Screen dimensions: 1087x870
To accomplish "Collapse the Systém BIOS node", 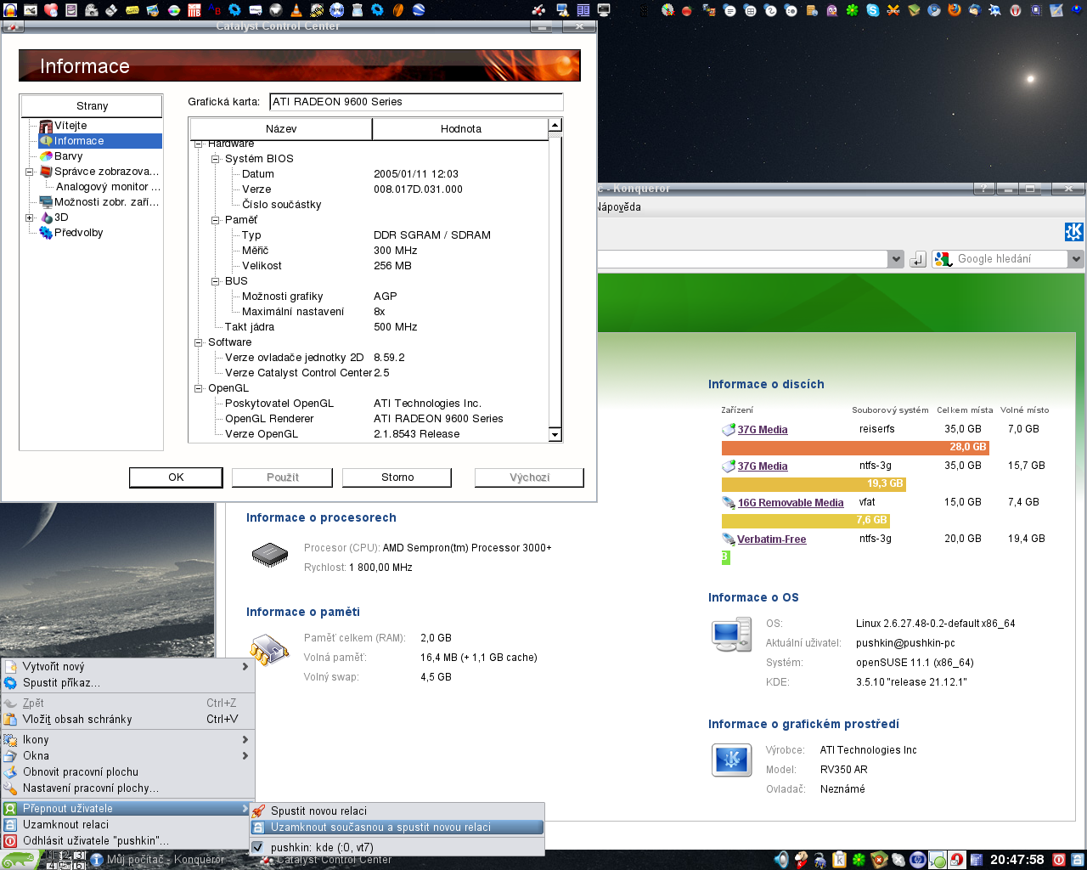I will click(216, 159).
